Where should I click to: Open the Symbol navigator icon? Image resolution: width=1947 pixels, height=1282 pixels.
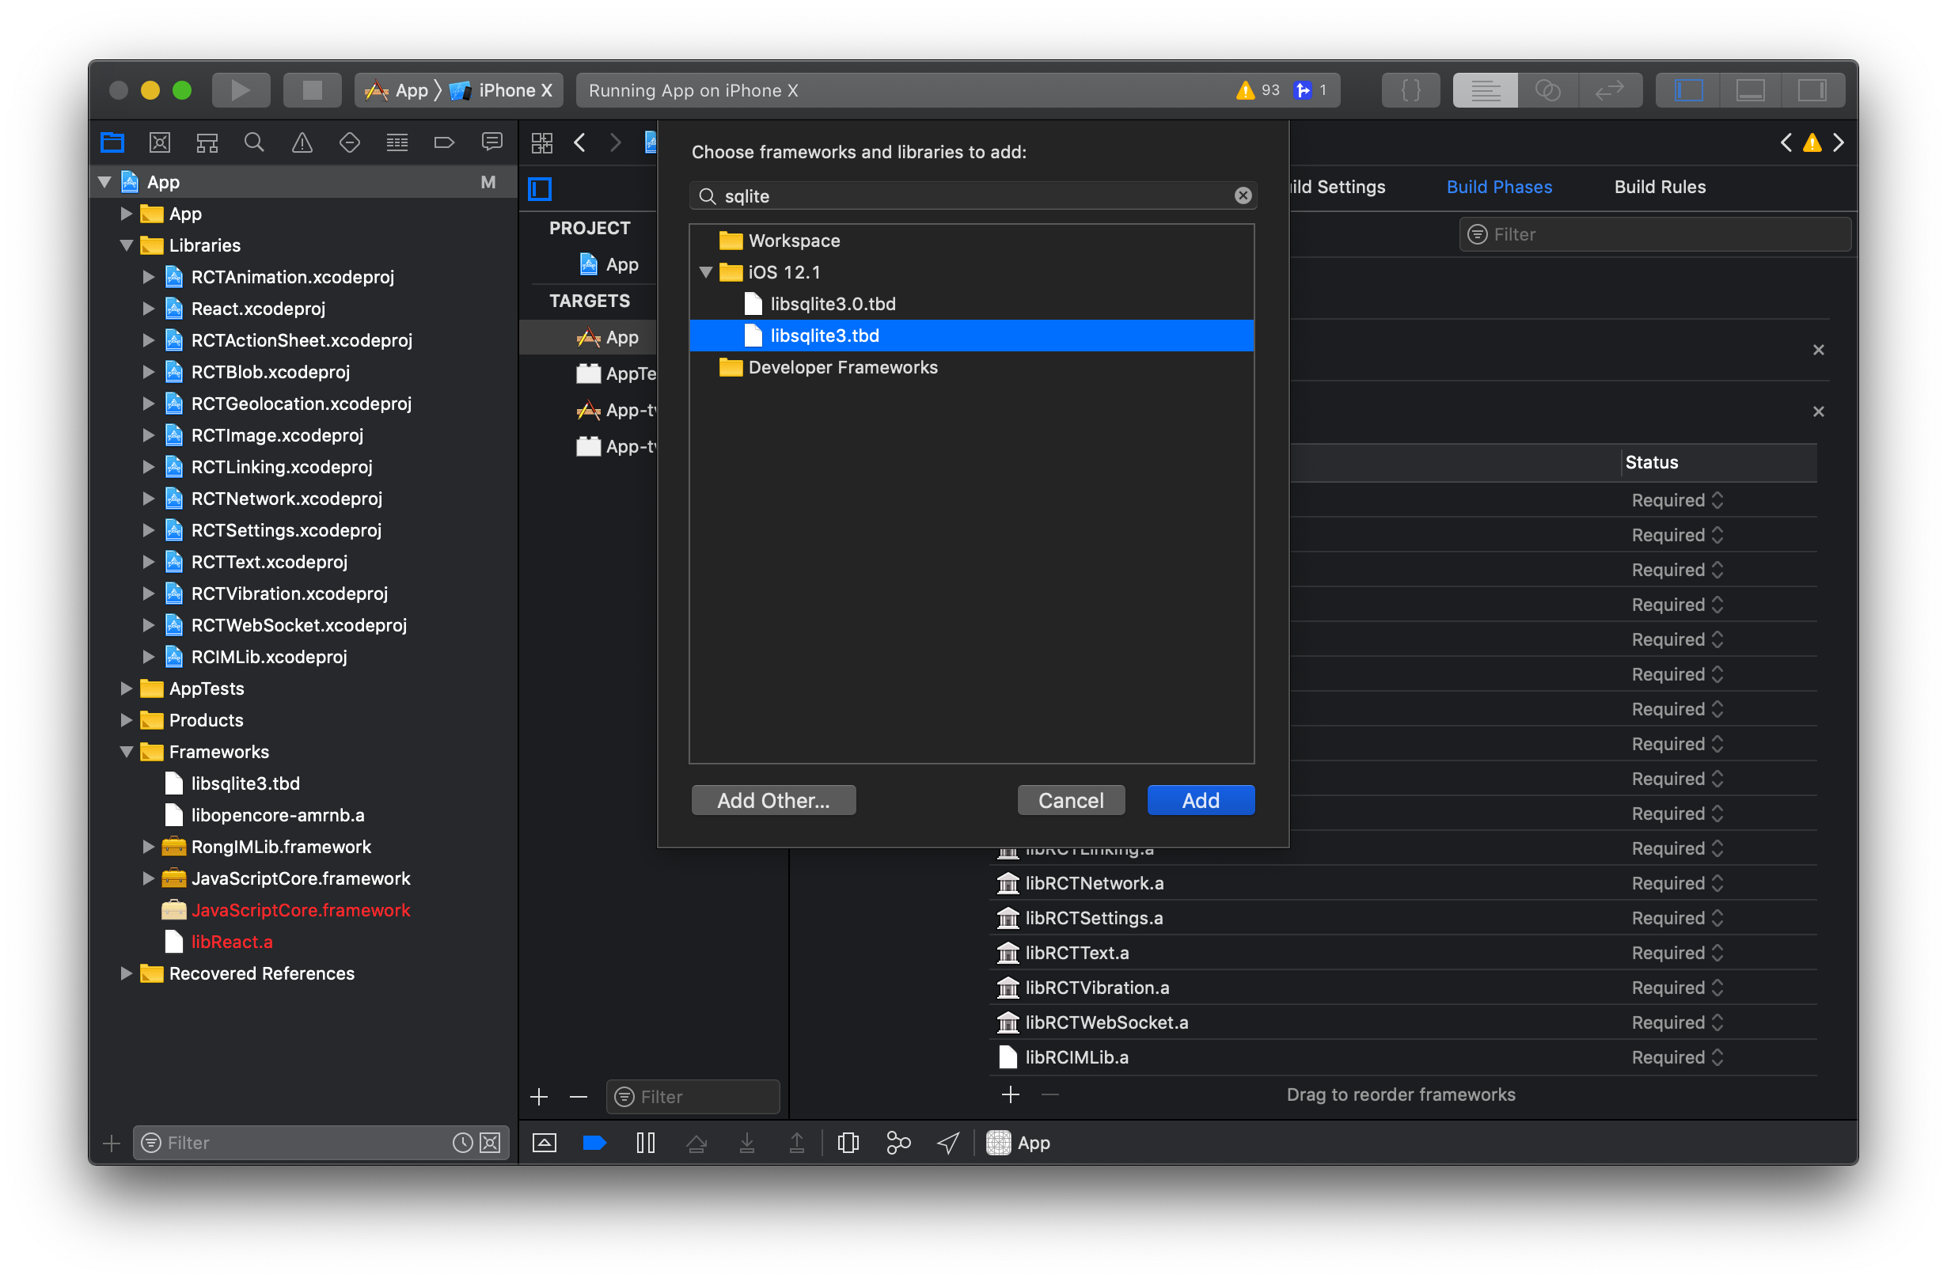207,143
